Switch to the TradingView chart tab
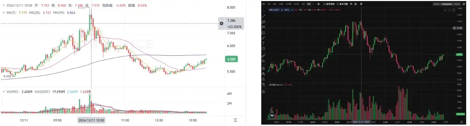470x126 pixels. click(447, 4)
